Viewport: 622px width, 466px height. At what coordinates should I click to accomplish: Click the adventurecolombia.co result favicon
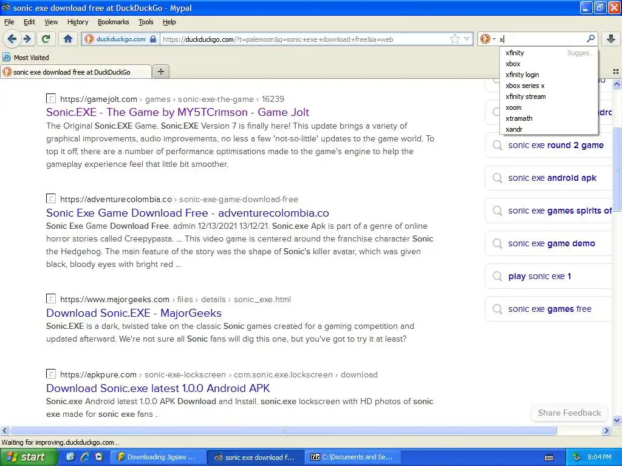click(51, 198)
